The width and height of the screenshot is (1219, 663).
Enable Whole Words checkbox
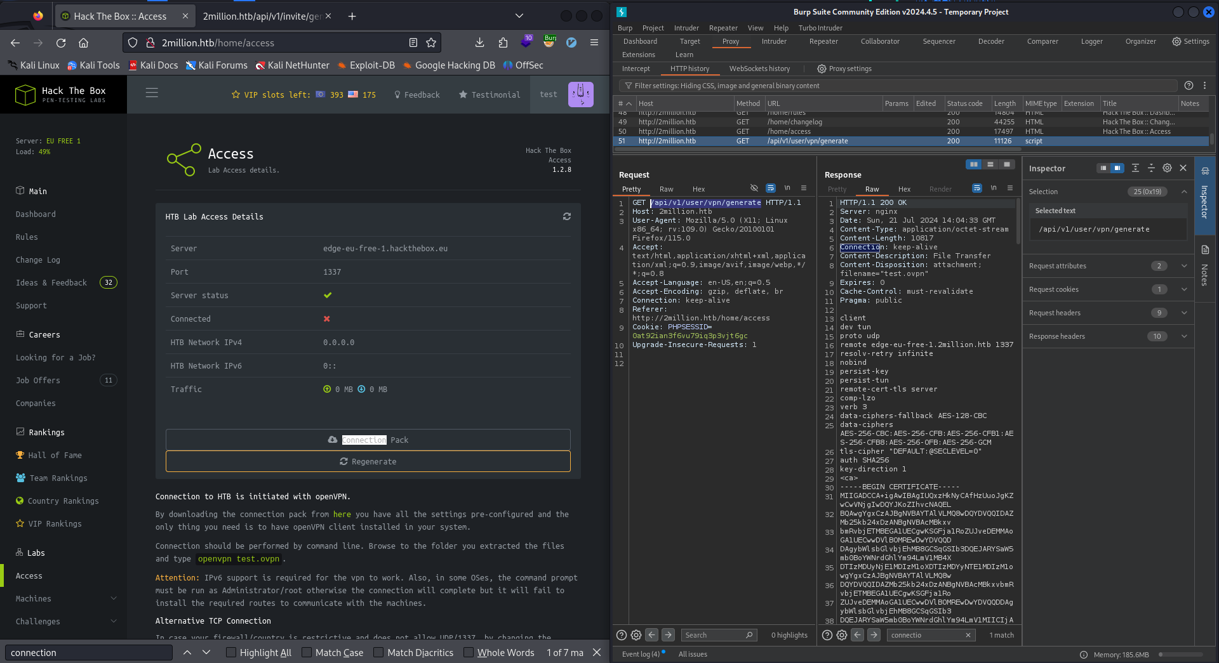469,652
